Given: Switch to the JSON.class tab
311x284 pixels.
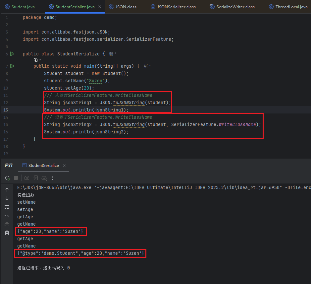Looking at the screenshot, I should click(123, 7).
